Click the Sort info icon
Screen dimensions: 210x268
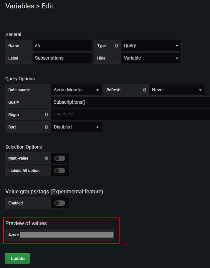[46, 127]
